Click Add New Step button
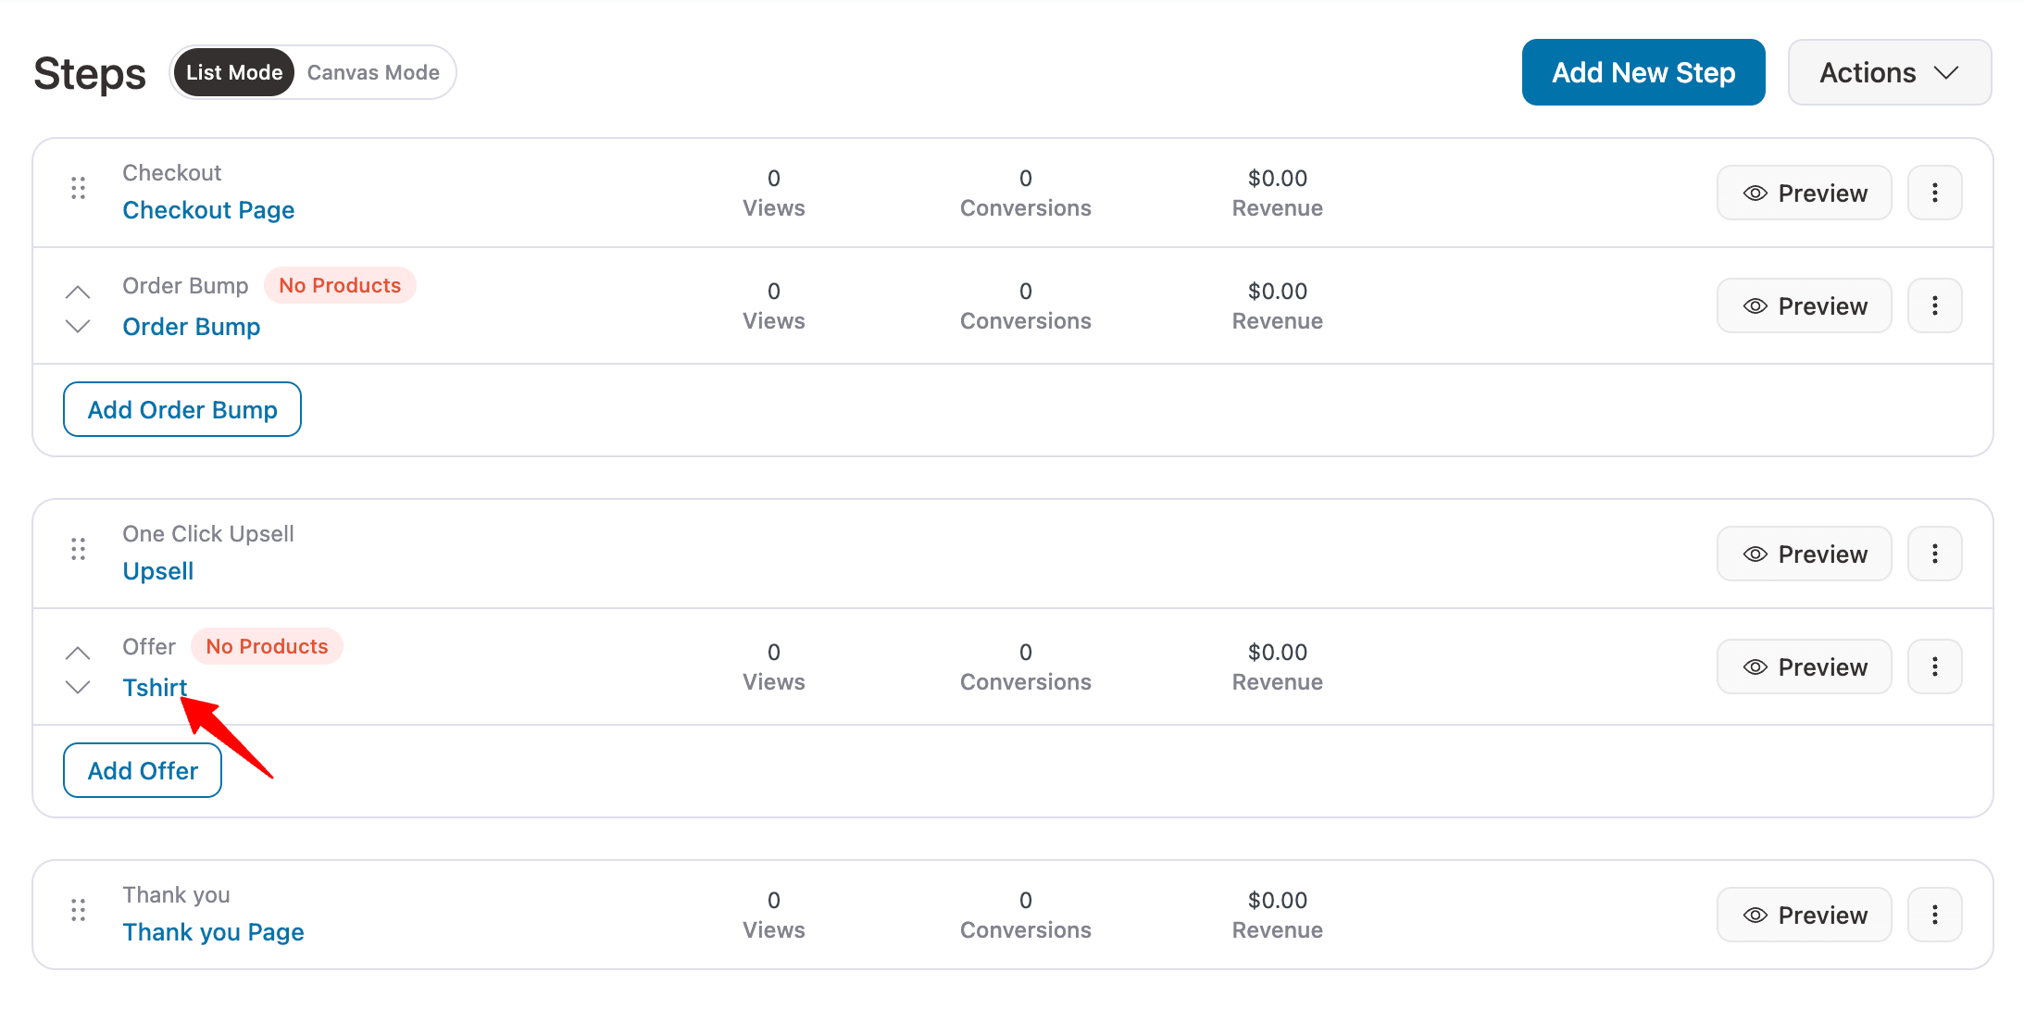The height and width of the screenshot is (1009, 2024). click(1643, 72)
